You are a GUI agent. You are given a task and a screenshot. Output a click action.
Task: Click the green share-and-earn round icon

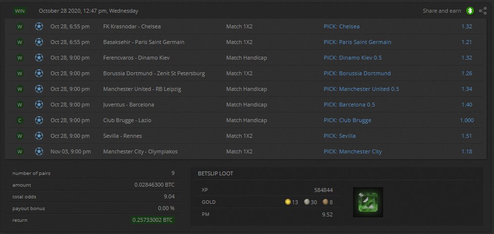pos(470,11)
